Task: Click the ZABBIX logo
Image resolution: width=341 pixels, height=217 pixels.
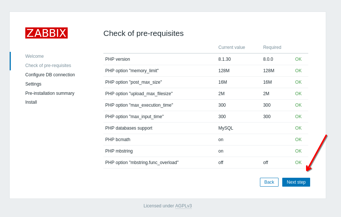Action: [x=46, y=33]
